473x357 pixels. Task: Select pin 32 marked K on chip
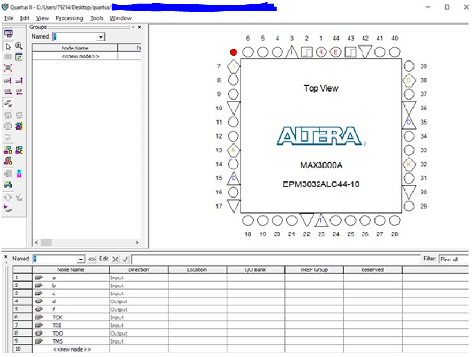point(409,164)
